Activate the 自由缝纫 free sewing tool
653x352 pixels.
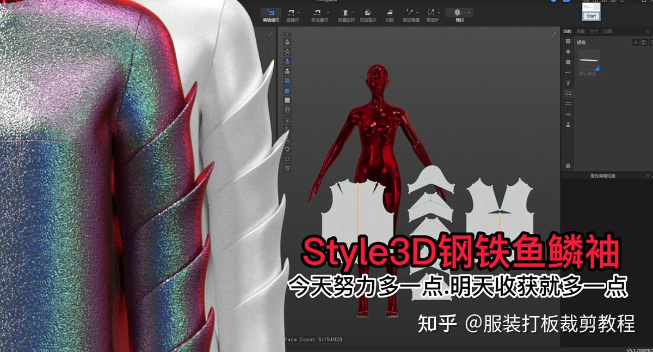click(x=317, y=12)
